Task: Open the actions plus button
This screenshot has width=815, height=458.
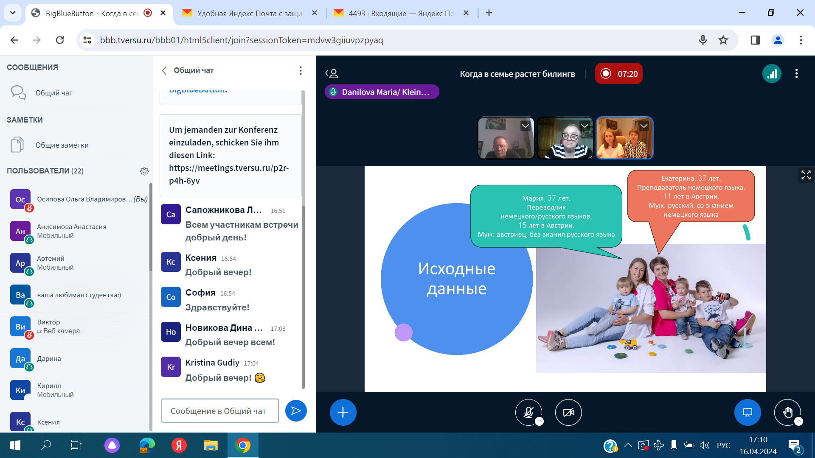Action: [343, 412]
